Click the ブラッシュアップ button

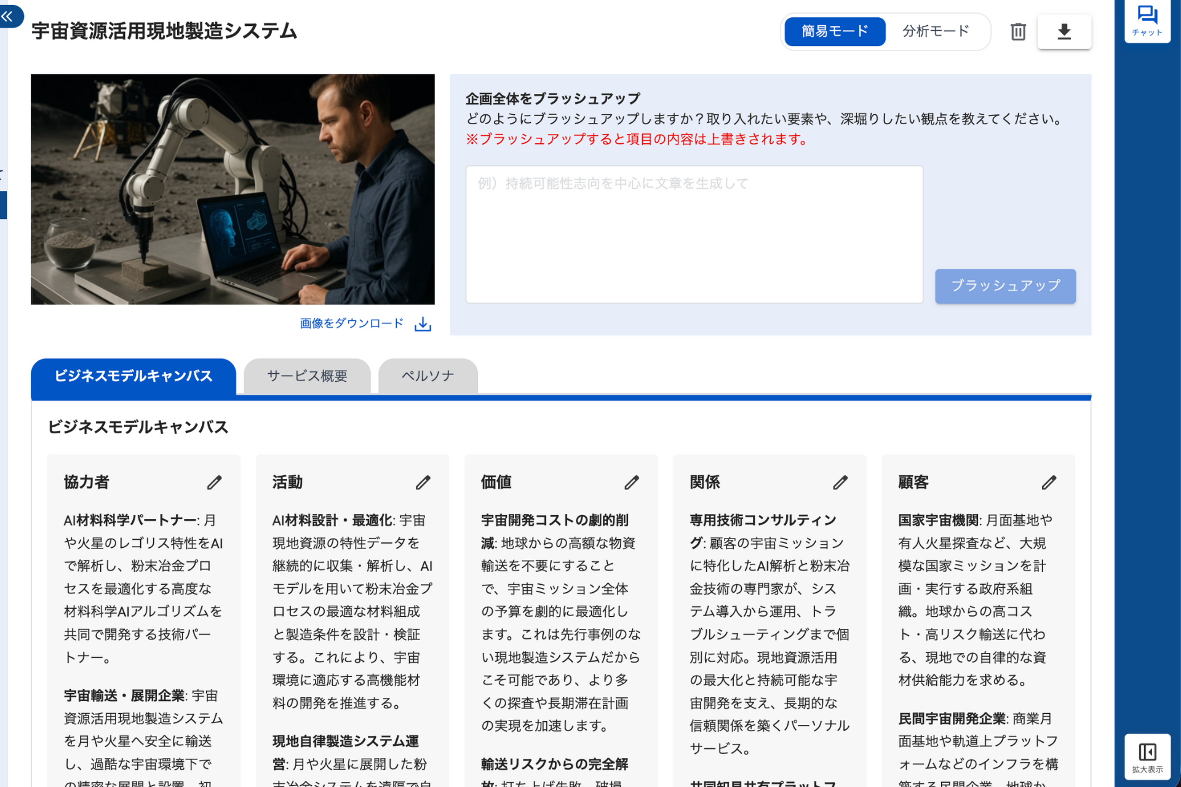[1005, 286]
